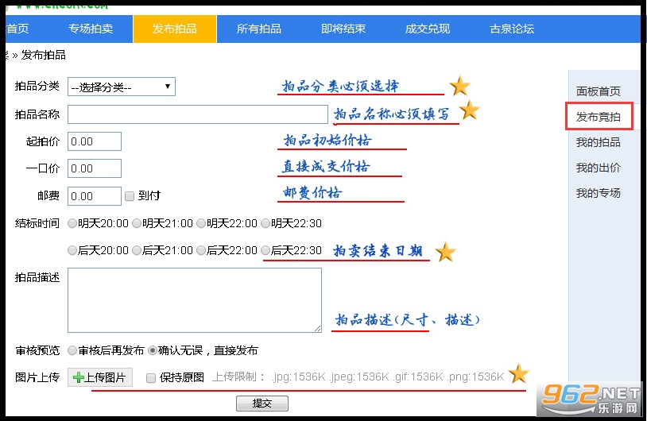Screen dimensions: 647x421
Task: Click the star beside 拍品分类必须选择
Action: point(459,86)
